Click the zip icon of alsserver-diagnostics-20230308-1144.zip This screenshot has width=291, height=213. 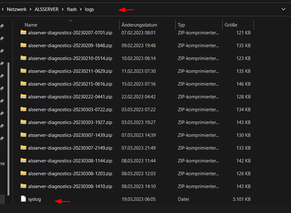pos(23,160)
